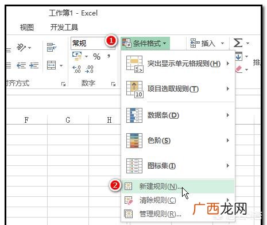Click the Fill down arrow icon
Image resolution: width=267 pixels, height=225 pixels.
(238, 56)
